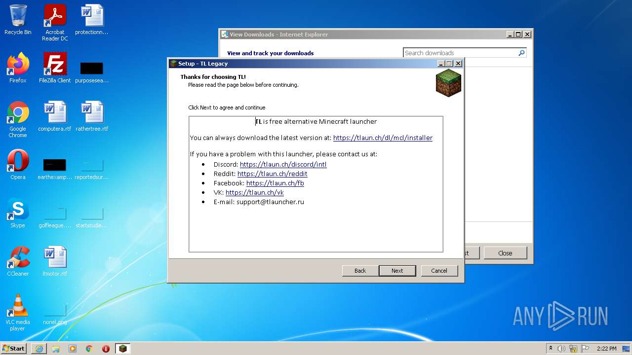Click the Opera icon in taskbar
Image resolution: width=632 pixels, height=355 pixels.
pyautogui.click(x=106, y=349)
